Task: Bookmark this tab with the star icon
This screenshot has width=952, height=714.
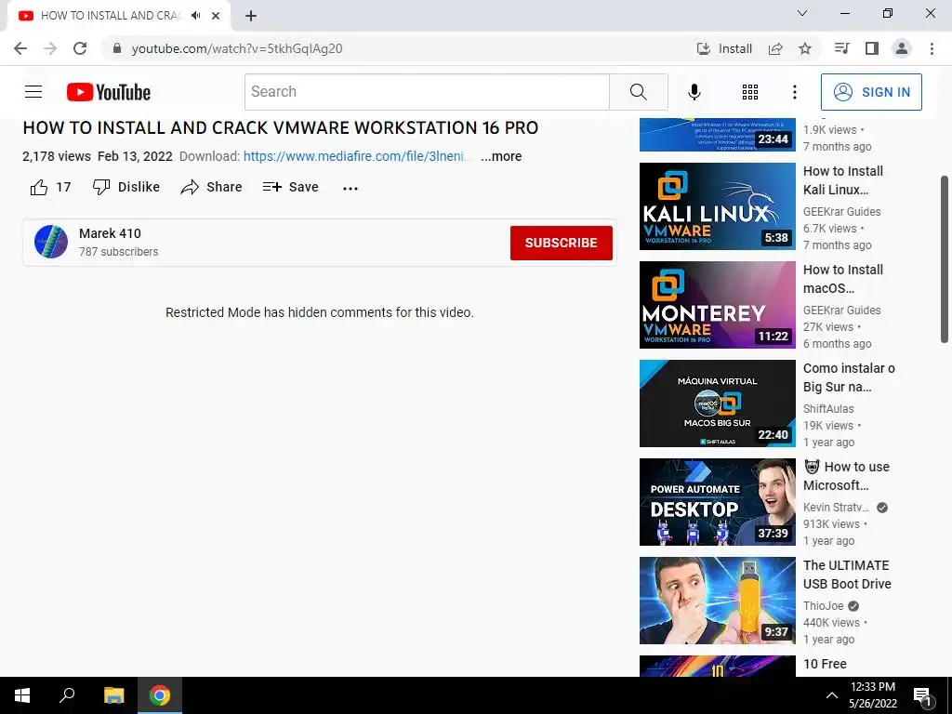Action: click(x=805, y=48)
